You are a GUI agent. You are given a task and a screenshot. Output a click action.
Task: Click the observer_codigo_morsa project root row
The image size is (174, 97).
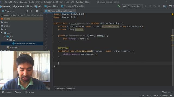point(22,15)
